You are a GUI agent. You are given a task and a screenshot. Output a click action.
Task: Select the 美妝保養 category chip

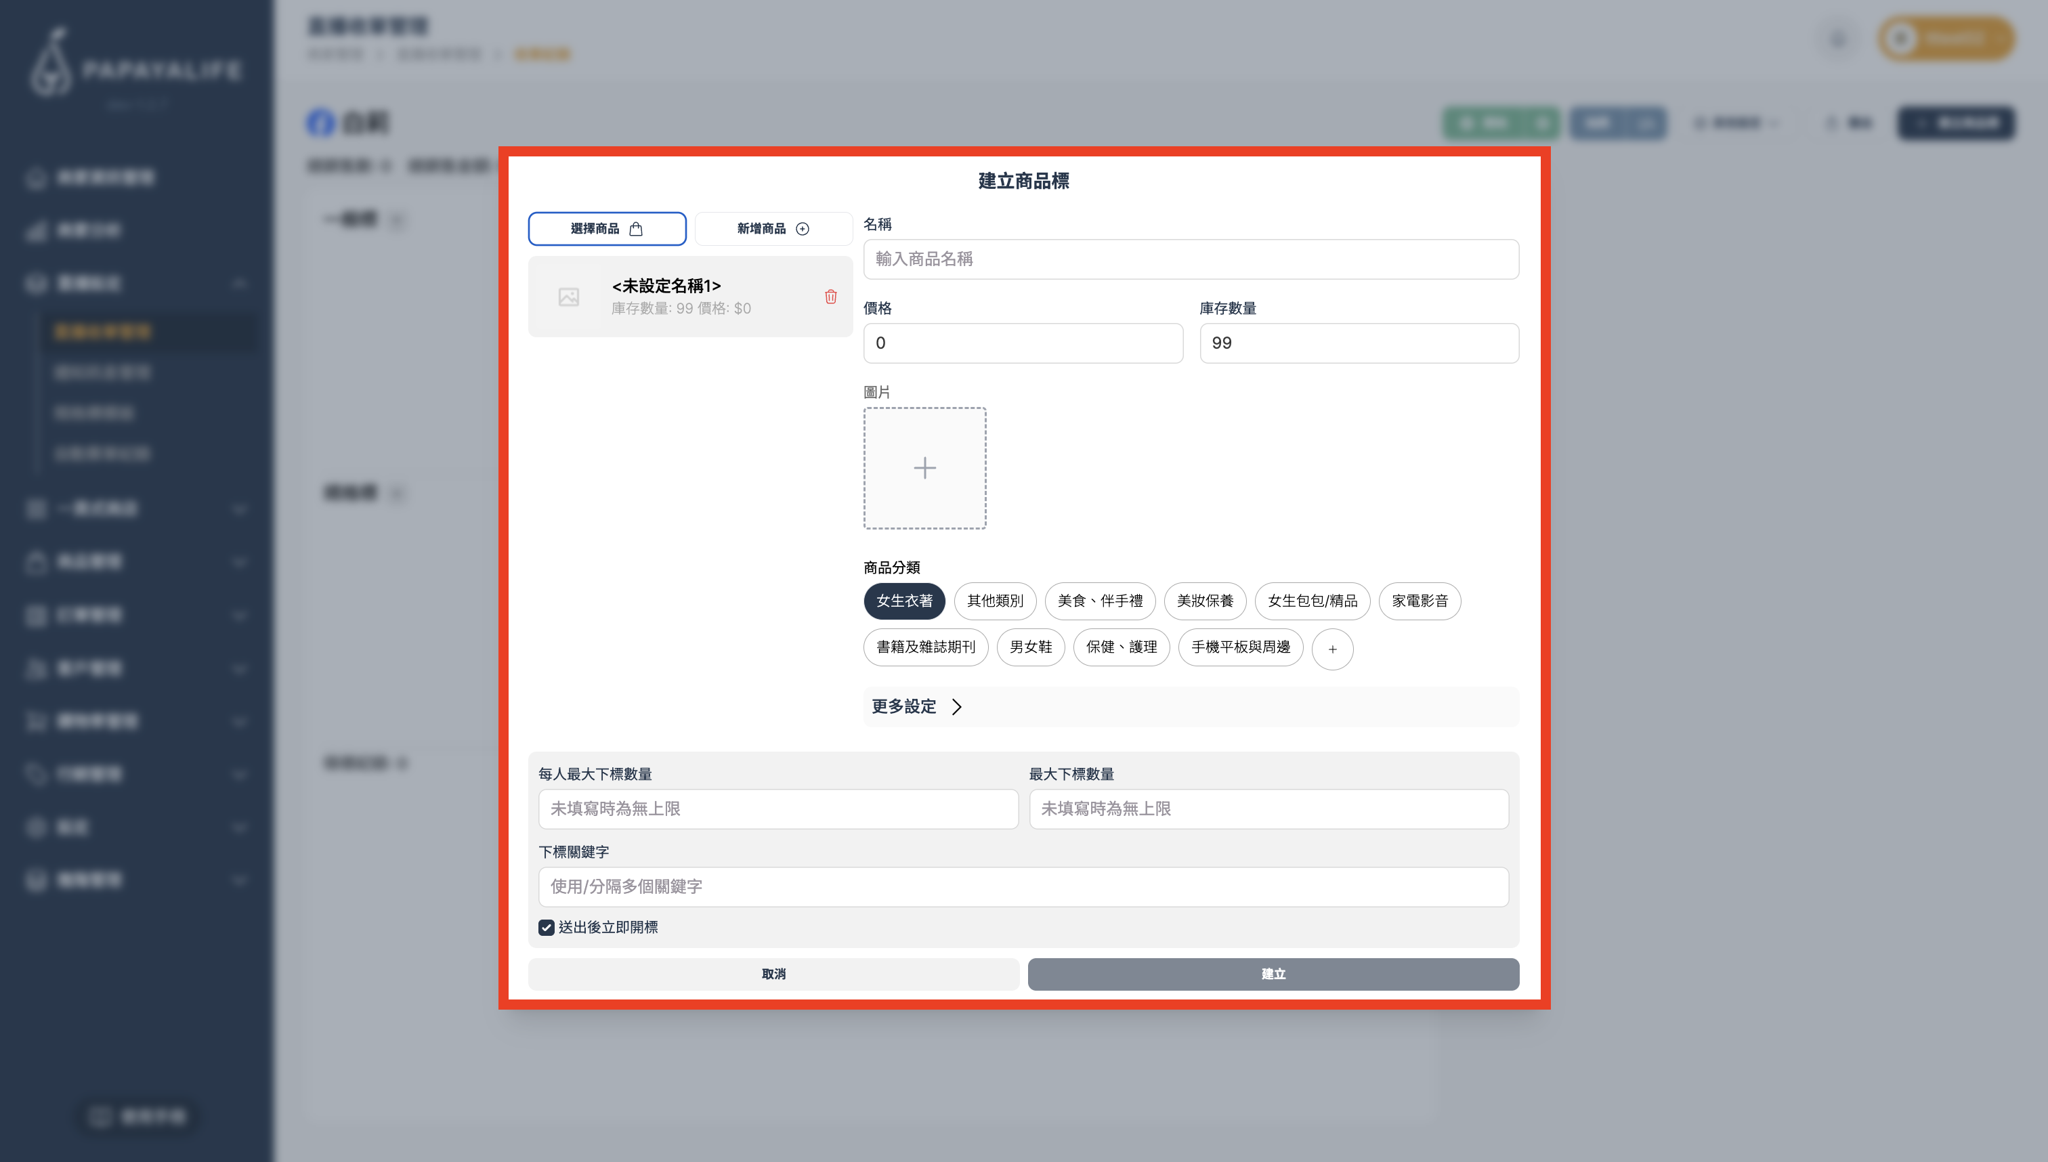1204,601
